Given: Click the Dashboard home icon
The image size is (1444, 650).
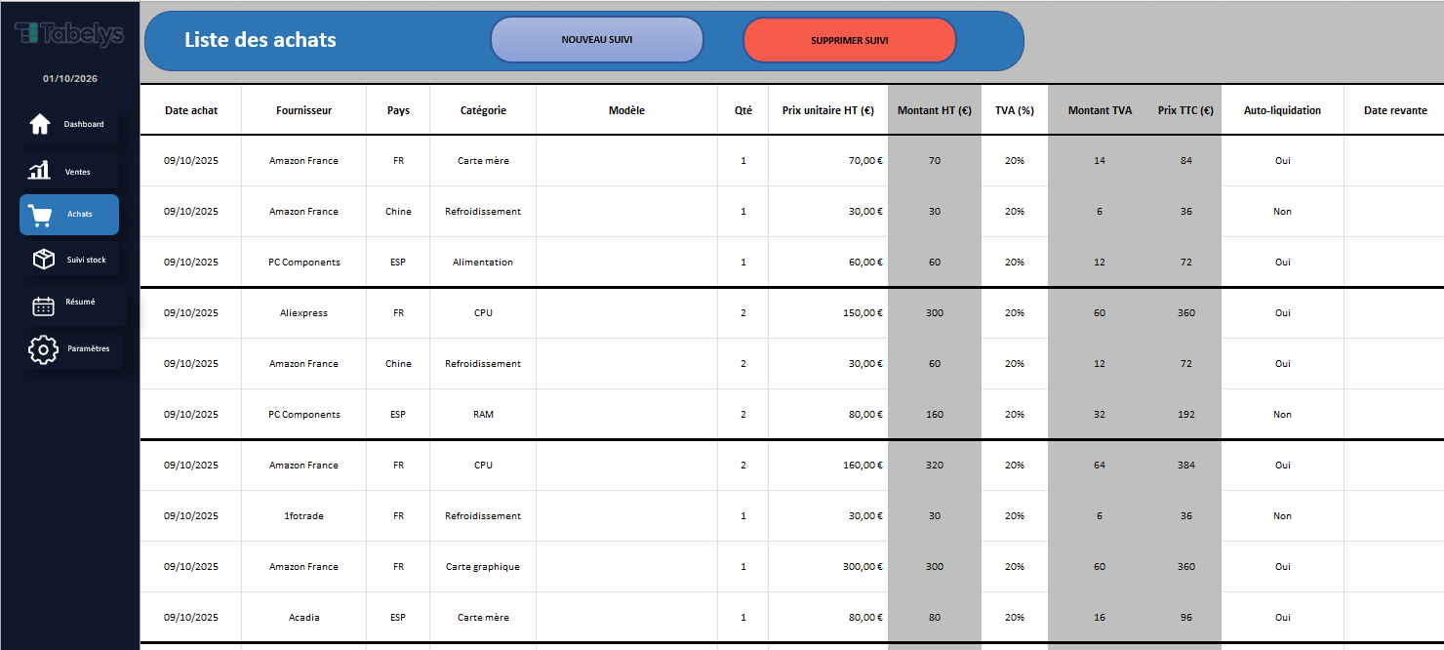Looking at the screenshot, I should pyautogui.click(x=40, y=124).
